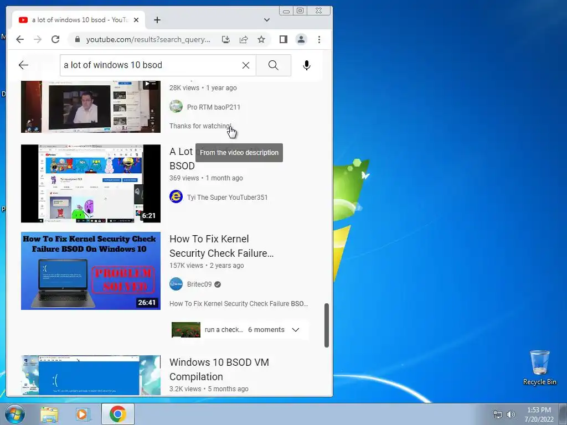Image resolution: width=567 pixels, height=425 pixels.
Task: Play the Kernel Security Check Failure thumbnail
Action: tap(91, 271)
